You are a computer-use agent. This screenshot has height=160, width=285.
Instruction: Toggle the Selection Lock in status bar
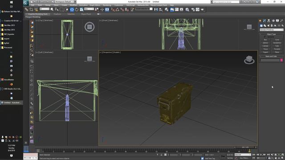tap(161, 155)
